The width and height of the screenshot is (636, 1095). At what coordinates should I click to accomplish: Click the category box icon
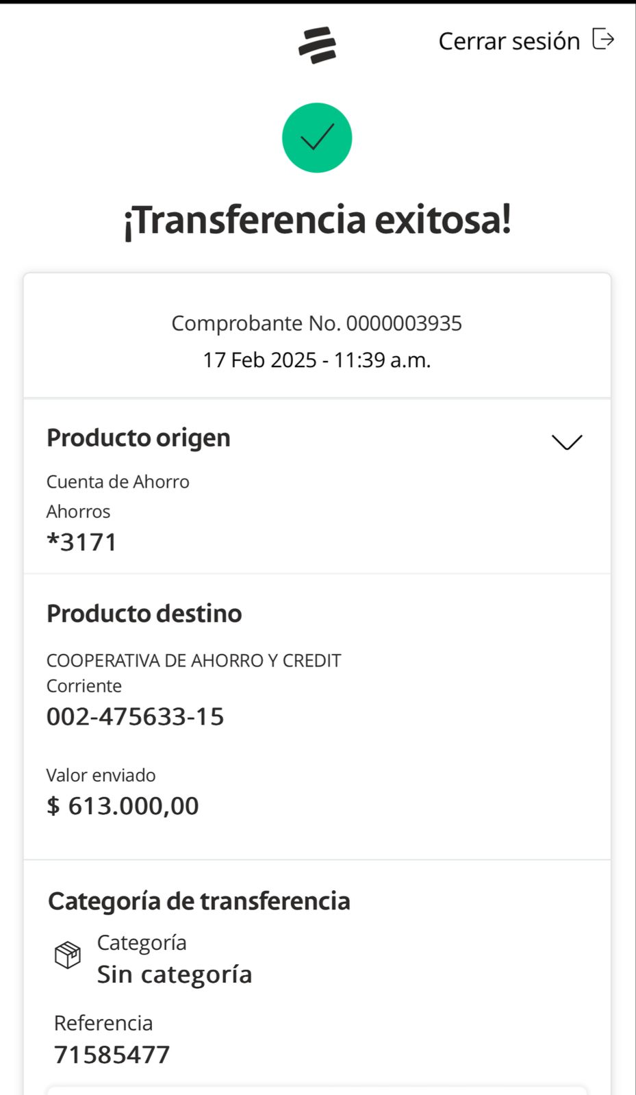pos(68,954)
